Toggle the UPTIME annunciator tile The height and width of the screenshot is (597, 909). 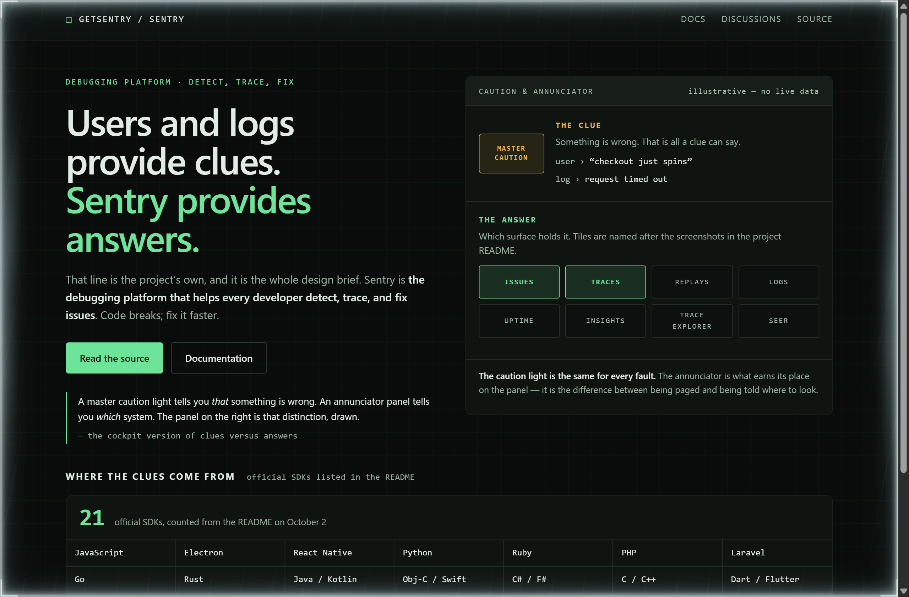pos(519,321)
